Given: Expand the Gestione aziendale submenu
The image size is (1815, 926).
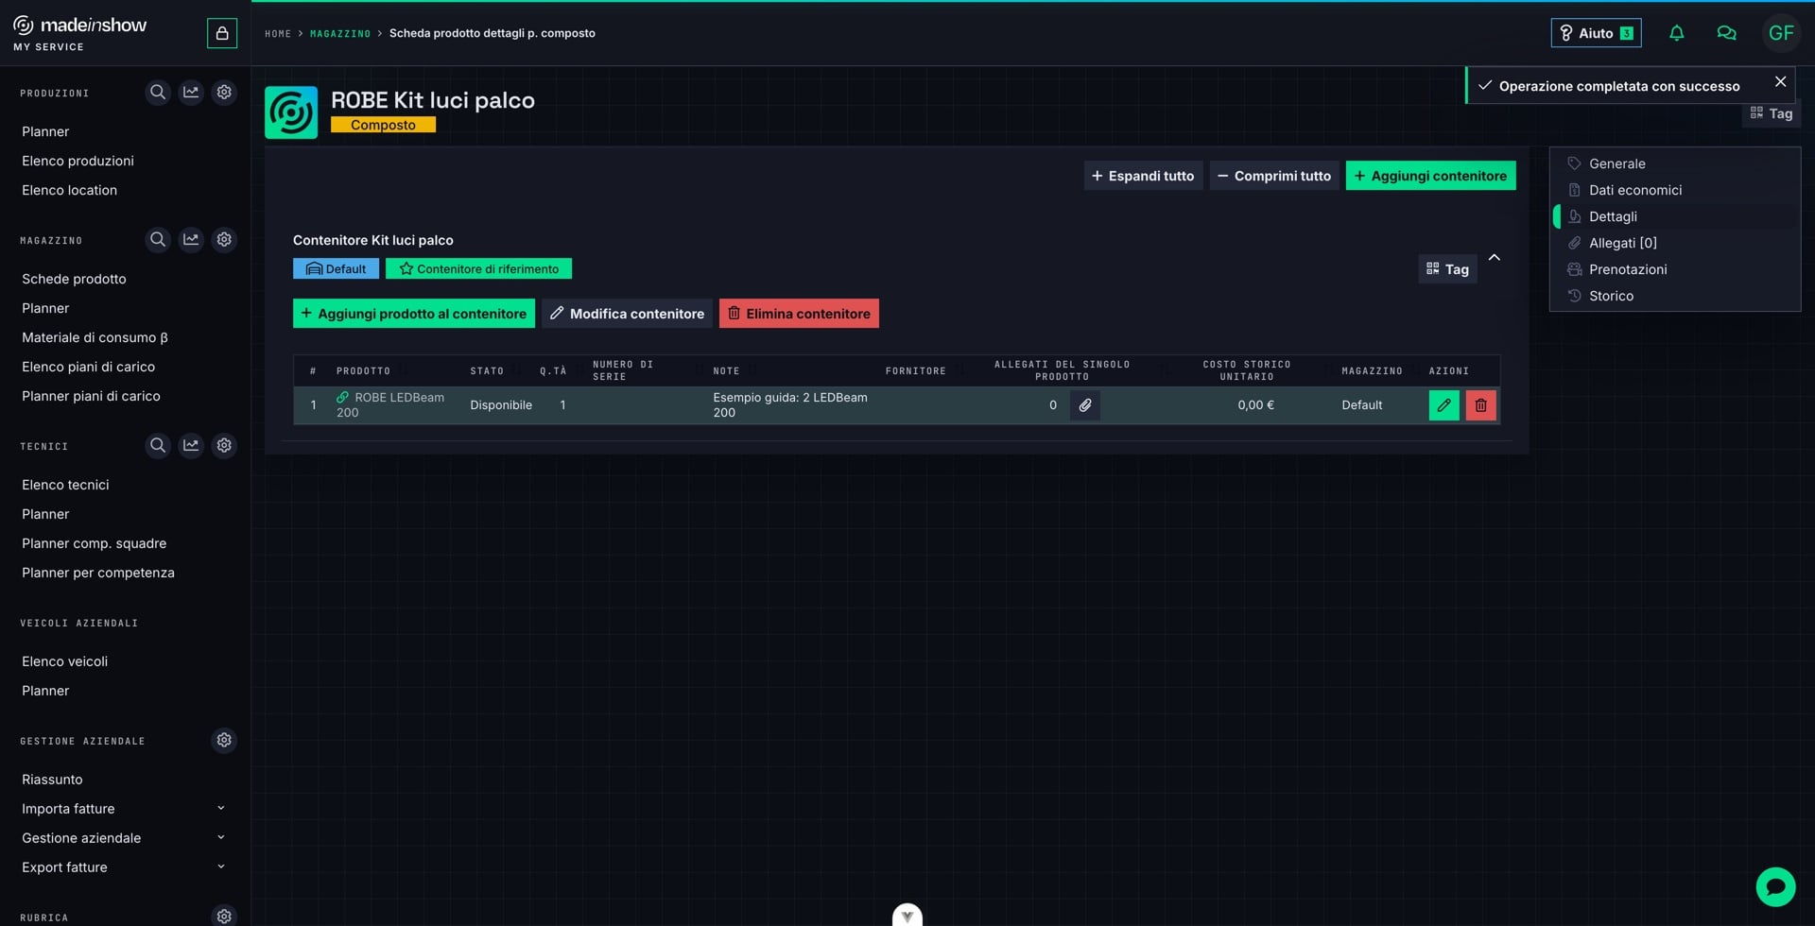Looking at the screenshot, I should [221, 838].
